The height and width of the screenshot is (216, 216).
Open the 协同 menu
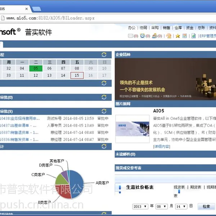(x=143, y=28)
